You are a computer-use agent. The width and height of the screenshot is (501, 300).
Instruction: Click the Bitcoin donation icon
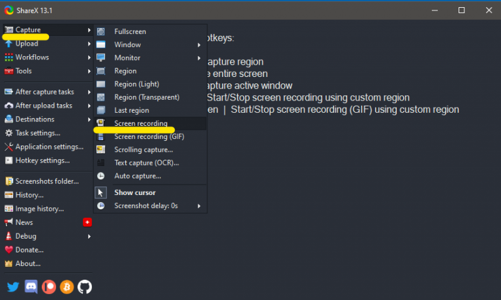click(67, 286)
